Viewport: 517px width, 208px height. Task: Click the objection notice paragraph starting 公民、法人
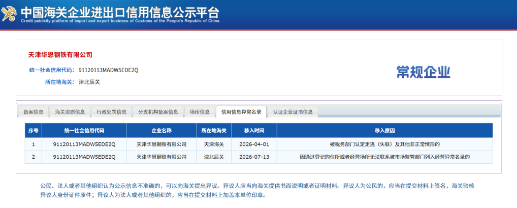pos(257,190)
